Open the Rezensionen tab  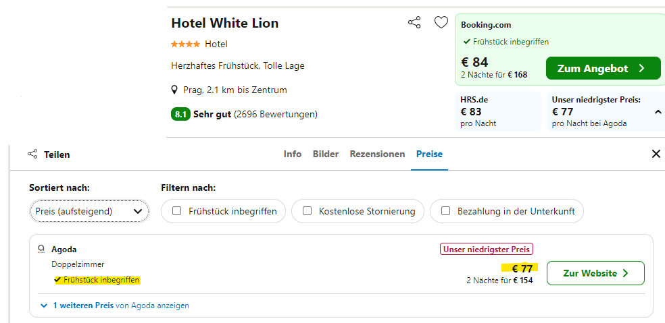377,154
